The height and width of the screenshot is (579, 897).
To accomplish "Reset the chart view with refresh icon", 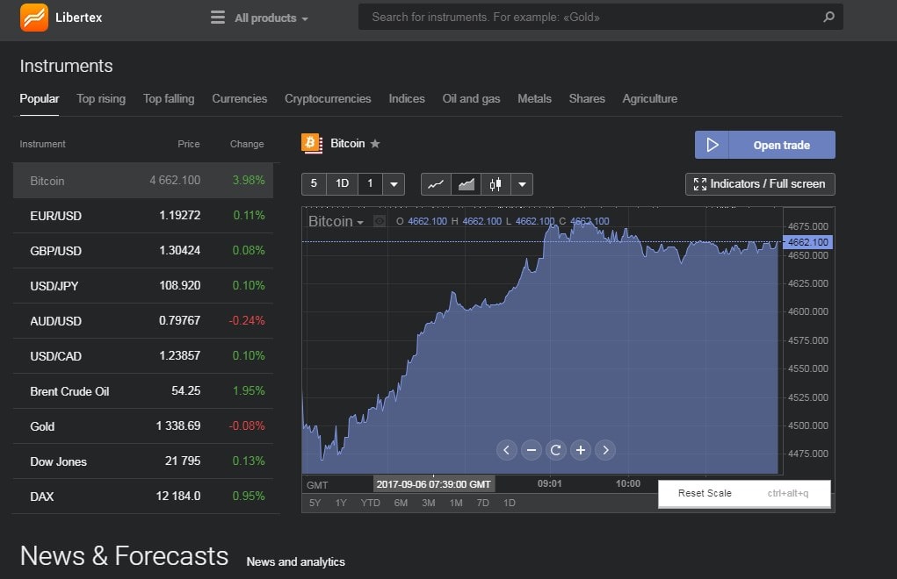I will pos(555,450).
